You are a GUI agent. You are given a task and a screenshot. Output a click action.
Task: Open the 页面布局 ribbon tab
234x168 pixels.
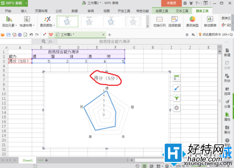click(x=41, y=11)
